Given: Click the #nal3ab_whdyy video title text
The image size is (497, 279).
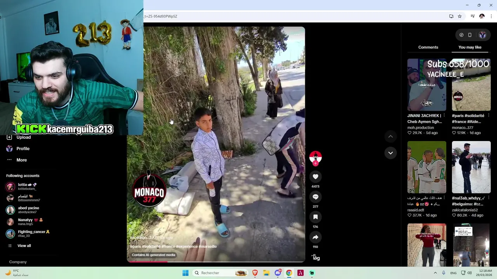Looking at the screenshot, I should click(x=468, y=201).
